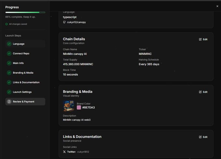Click the halving value Every 365 days
The image size is (221, 159).
(x=149, y=64)
